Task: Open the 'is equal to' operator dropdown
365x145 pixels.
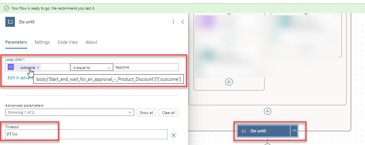Action: [x=91, y=67]
